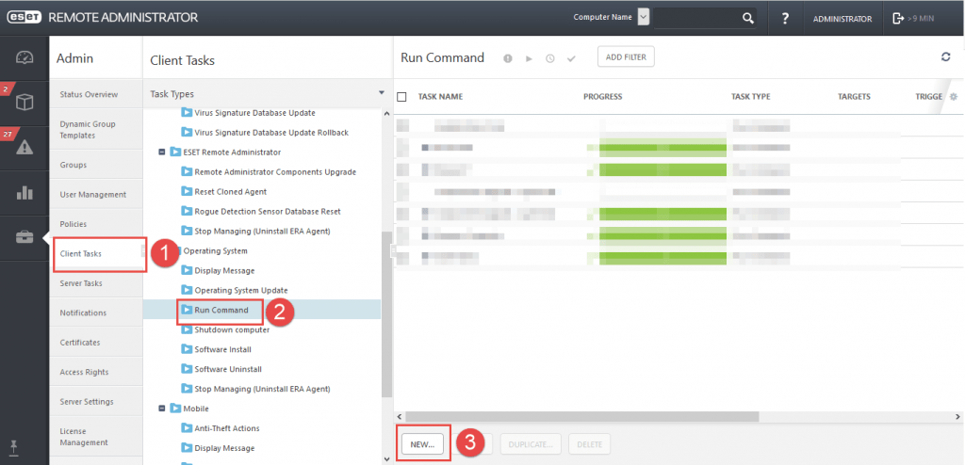Open the Computers cube icon in sidebar
965x465 pixels.
pyautogui.click(x=25, y=103)
